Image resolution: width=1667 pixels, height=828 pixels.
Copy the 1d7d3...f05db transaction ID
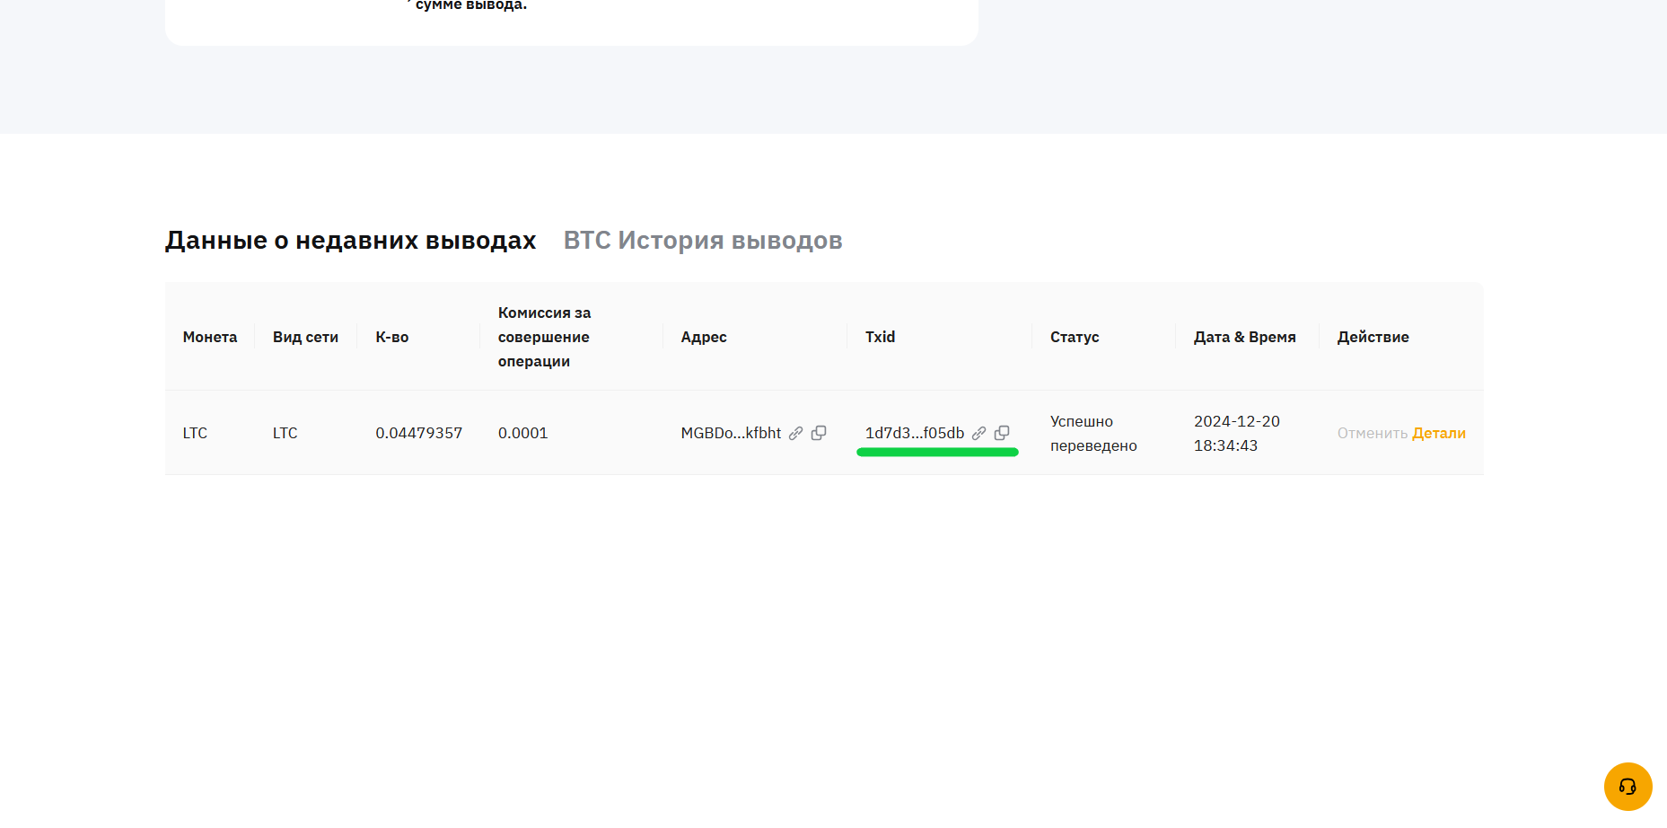(x=1002, y=433)
